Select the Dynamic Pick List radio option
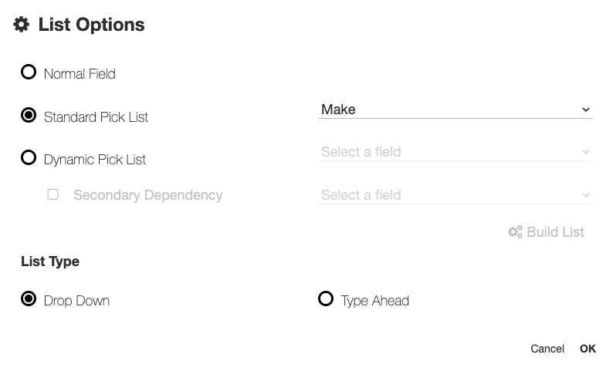Viewport: 613px width, 371px height. [x=29, y=158]
